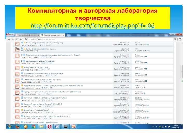Open thread Сказочный теремок Ирины Холодной (ИВЛАДА) 2

[43, 104]
